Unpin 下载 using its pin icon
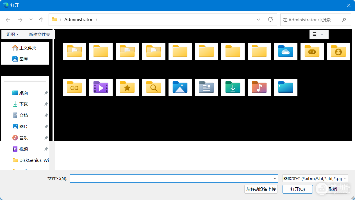 [46, 104]
